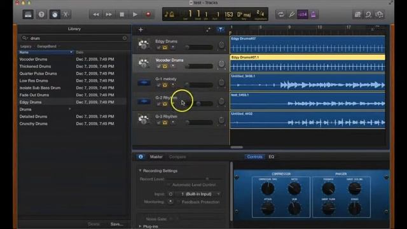The width and height of the screenshot is (407, 229).
Task: Toggle solo headphones on G-1 melody track
Action: click(165, 85)
